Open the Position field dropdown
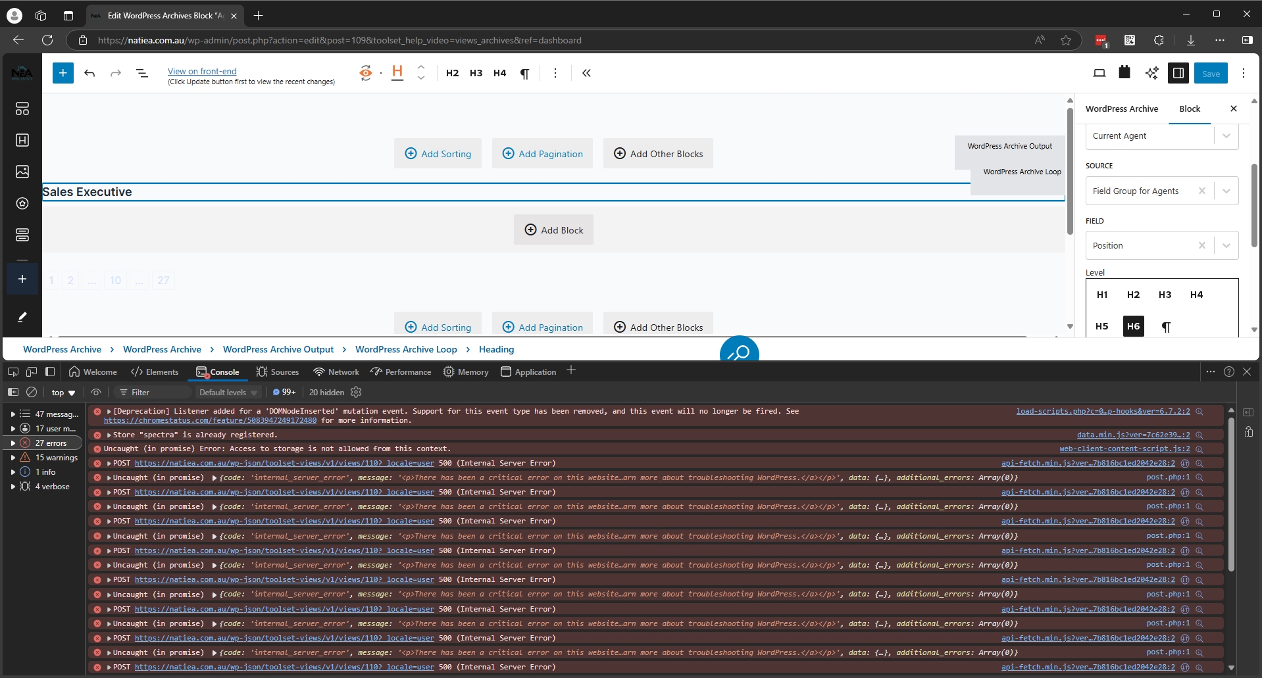The width and height of the screenshot is (1262, 678). point(1226,245)
